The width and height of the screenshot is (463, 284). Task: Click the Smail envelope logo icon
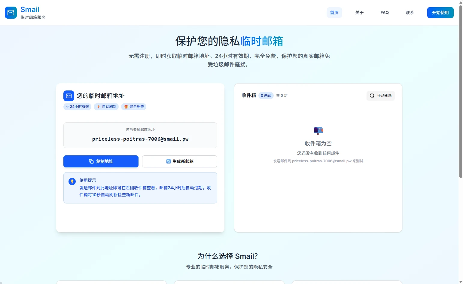click(11, 13)
